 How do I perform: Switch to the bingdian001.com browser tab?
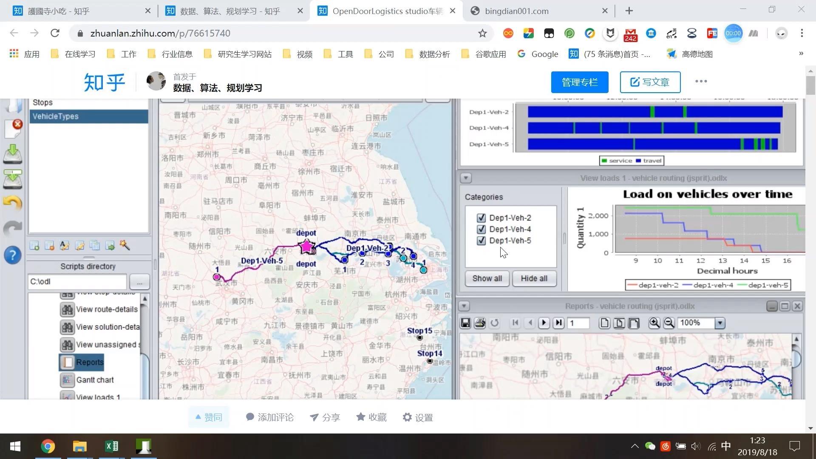pyautogui.click(x=516, y=11)
